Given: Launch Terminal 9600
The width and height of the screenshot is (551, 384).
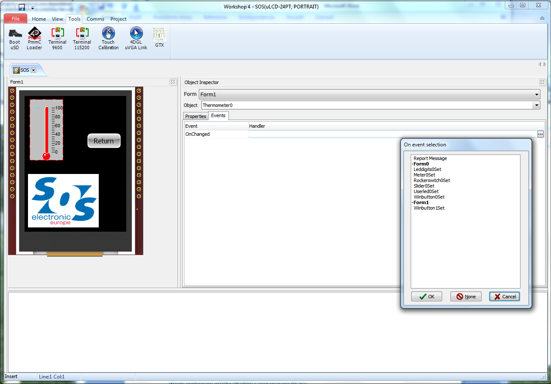Looking at the screenshot, I should point(57,38).
